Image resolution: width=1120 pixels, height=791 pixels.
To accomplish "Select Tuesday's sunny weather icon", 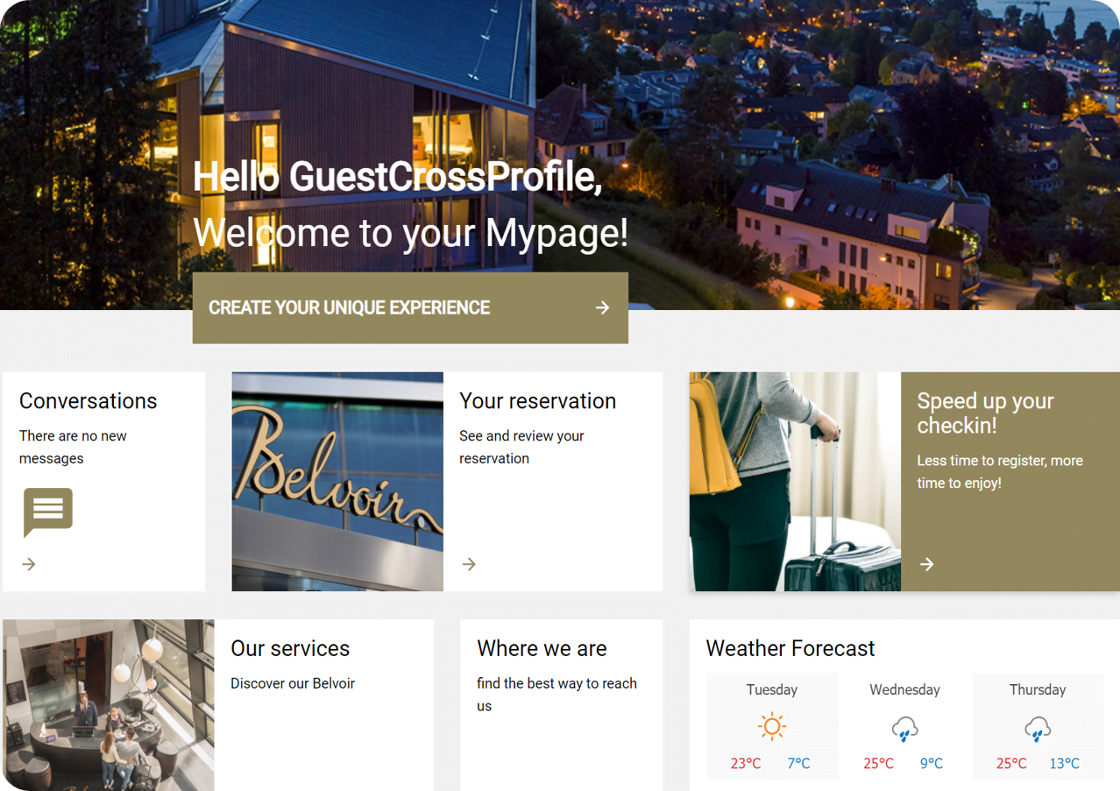I will [772, 727].
